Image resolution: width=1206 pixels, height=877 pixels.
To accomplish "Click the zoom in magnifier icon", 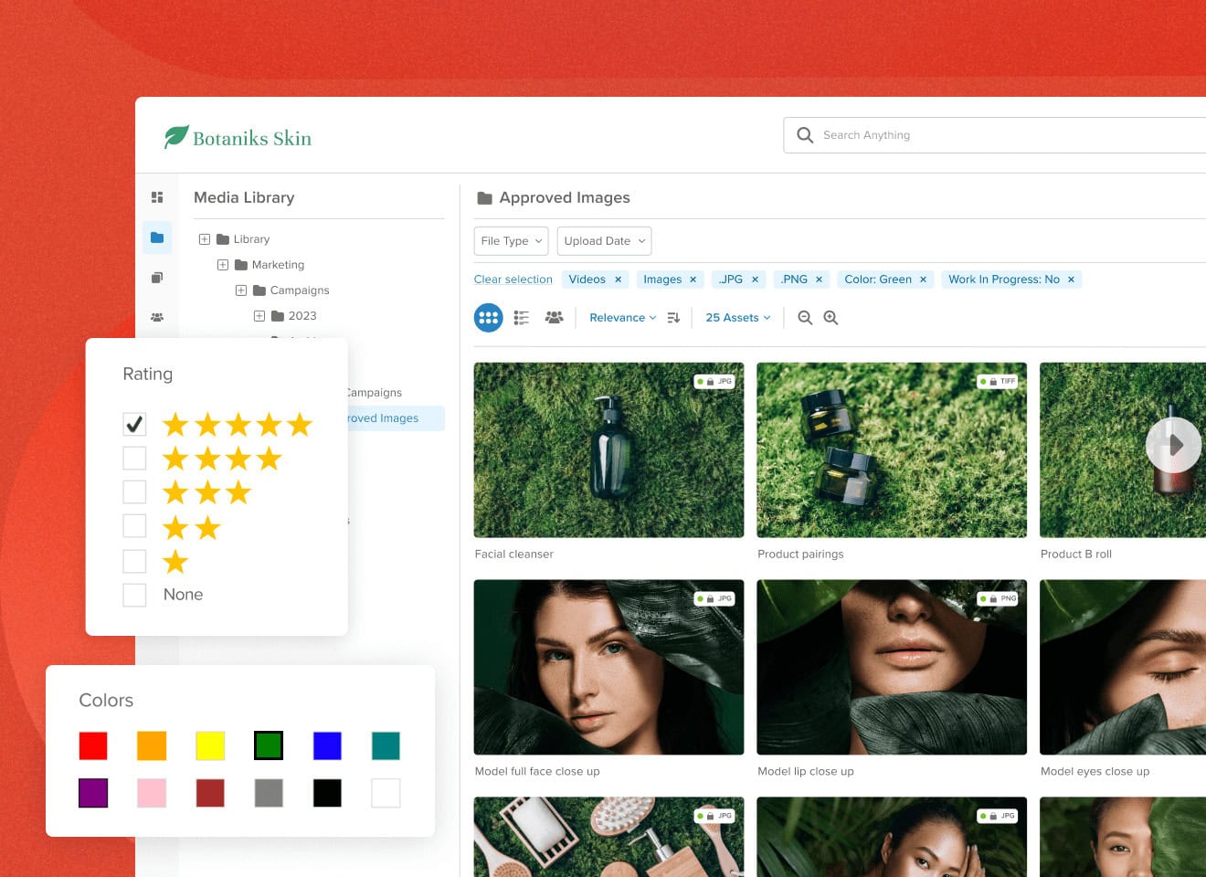I will 830,318.
